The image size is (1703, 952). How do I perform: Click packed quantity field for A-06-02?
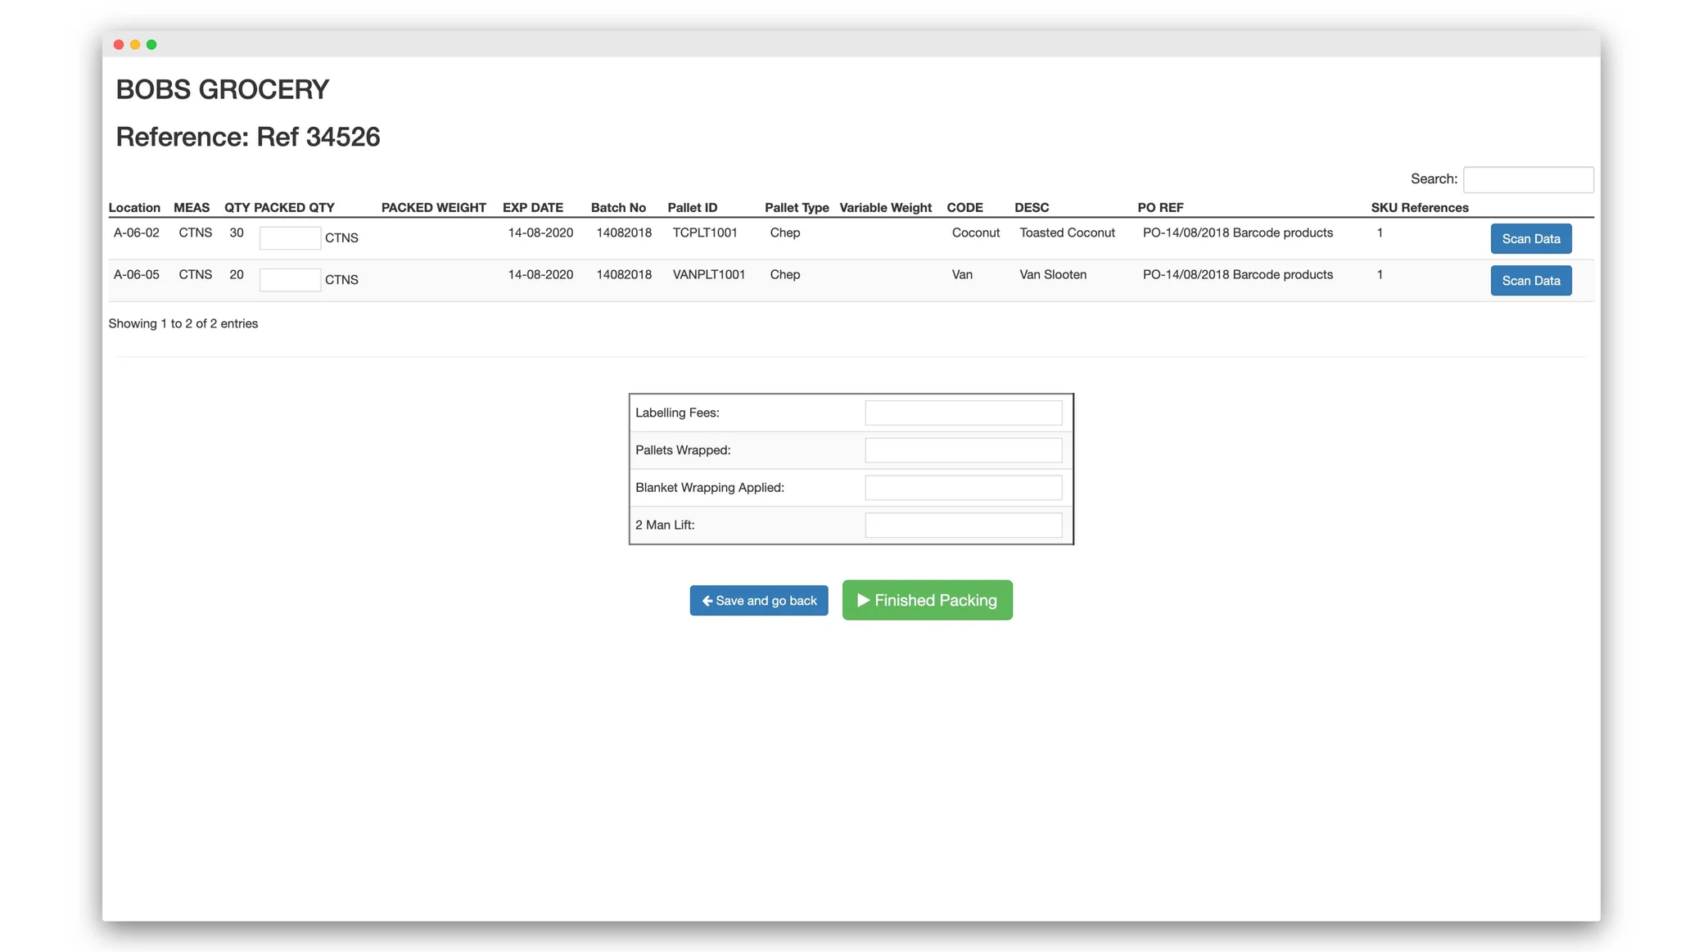[290, 238]
